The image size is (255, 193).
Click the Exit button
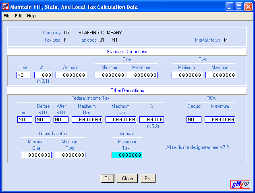coord(148,178)
